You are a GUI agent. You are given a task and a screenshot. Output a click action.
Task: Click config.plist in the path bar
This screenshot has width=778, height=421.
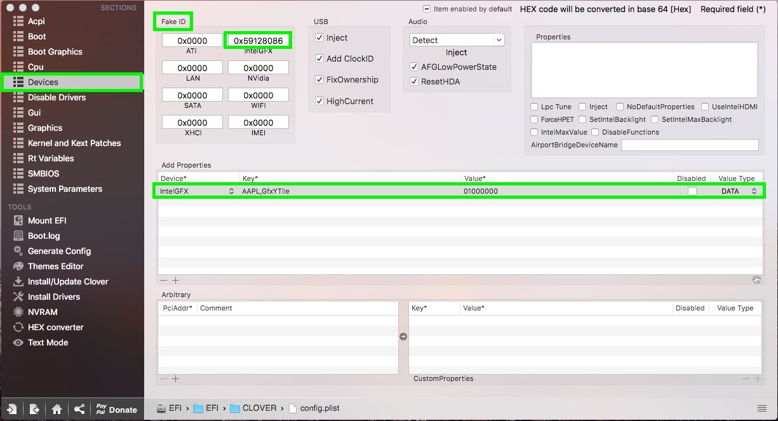pos(314,408)
